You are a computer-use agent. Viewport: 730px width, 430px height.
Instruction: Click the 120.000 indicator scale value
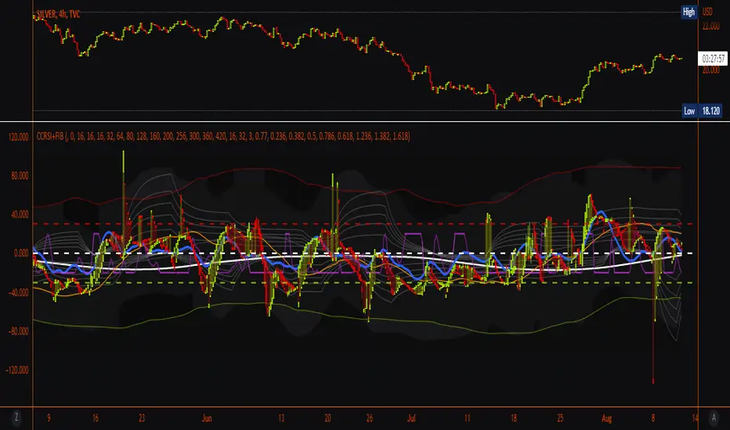[18, 137]
